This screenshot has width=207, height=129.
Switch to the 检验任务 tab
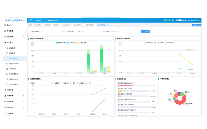[56, 25]
